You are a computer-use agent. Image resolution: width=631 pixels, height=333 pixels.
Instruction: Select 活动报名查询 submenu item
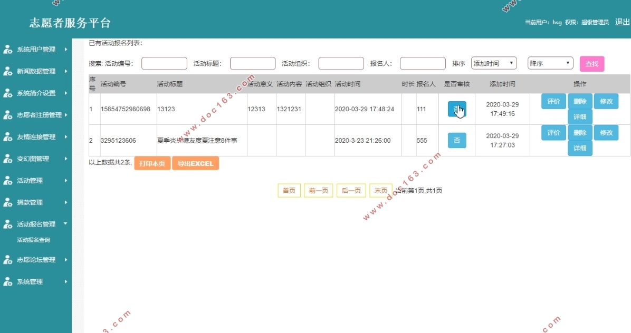(33, 240)
